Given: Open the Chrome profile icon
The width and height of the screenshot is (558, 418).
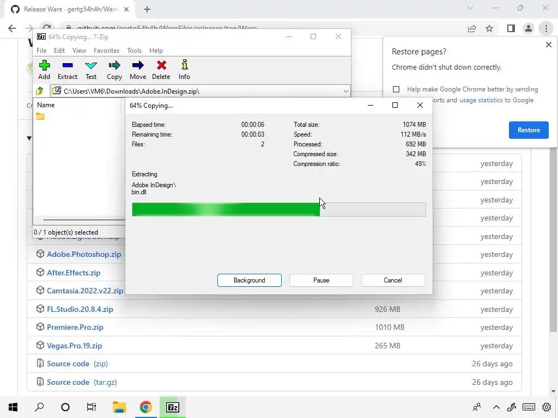Looking at the screenshot, I should click(x=529, y=28).
